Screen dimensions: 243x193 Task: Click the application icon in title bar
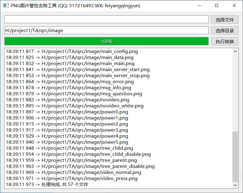[x=5, y=5]
